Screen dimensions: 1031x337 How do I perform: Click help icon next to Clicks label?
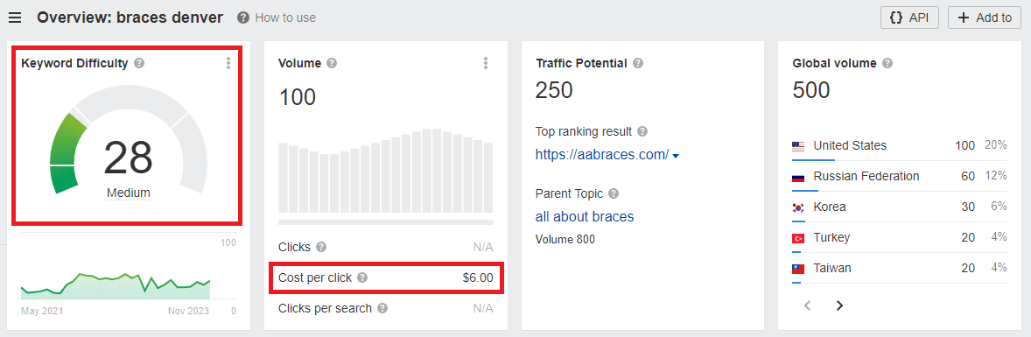pos(321,247)
